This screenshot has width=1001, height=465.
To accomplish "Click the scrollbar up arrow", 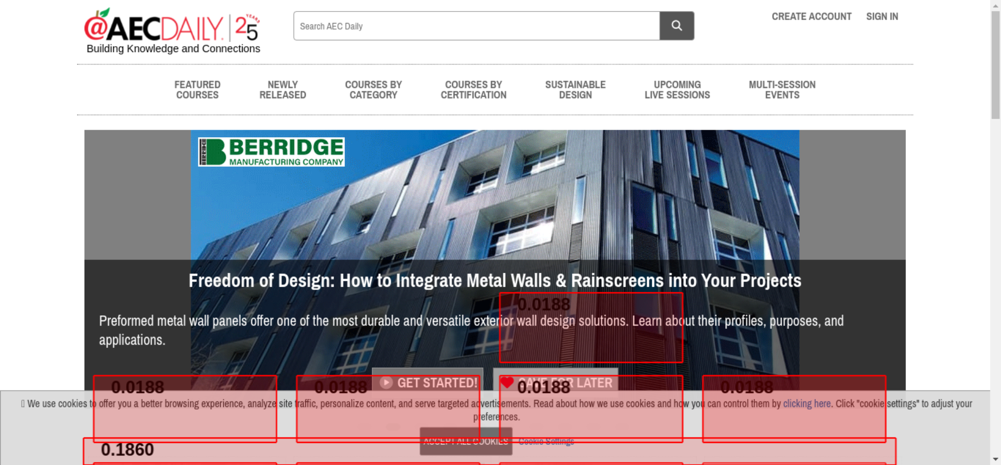I will point(995,5).
